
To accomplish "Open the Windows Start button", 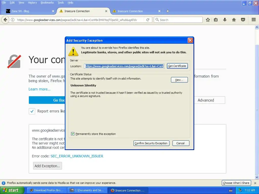I will click(x=12, y=190).
